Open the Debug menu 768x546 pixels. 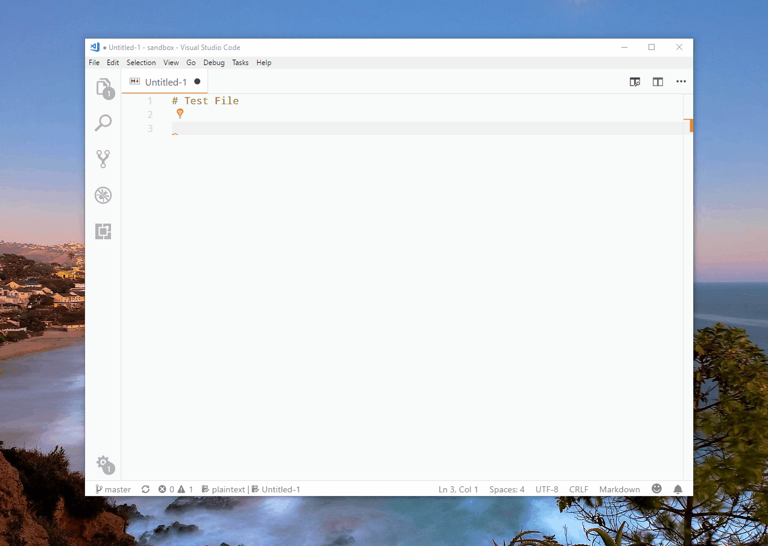tap(214, 62)
